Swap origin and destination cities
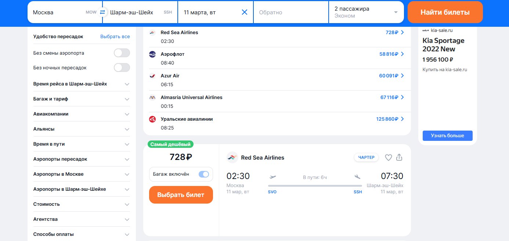This screenshot has height=241, width=509. click(x=102, y=12)
